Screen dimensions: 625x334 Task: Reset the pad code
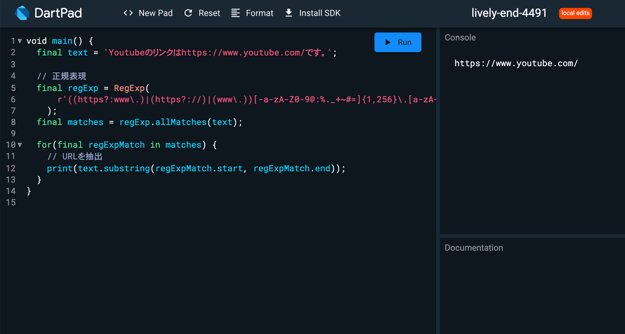(202, 13)
